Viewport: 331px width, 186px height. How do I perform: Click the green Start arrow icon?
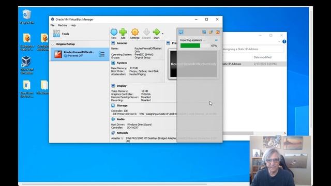[156, 32]
